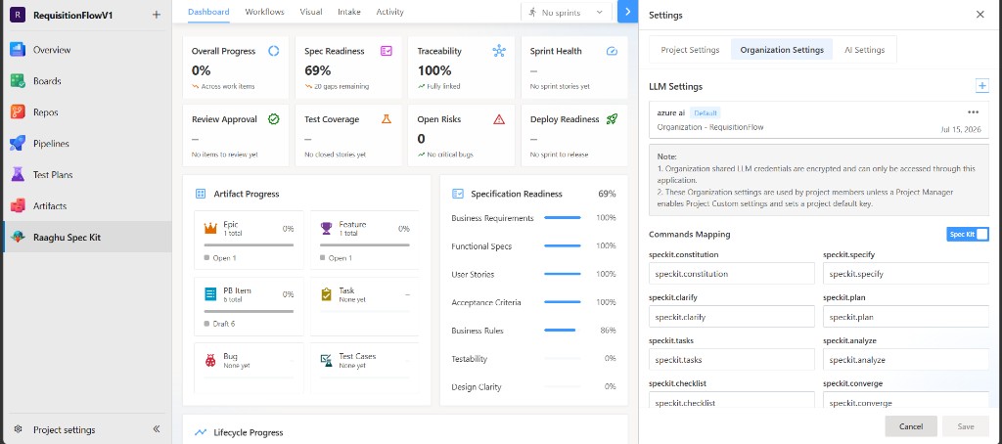The height and width of the screenshot is (444, 1002).
Task: Click the Epic progress bar
Action: point(249,244)
